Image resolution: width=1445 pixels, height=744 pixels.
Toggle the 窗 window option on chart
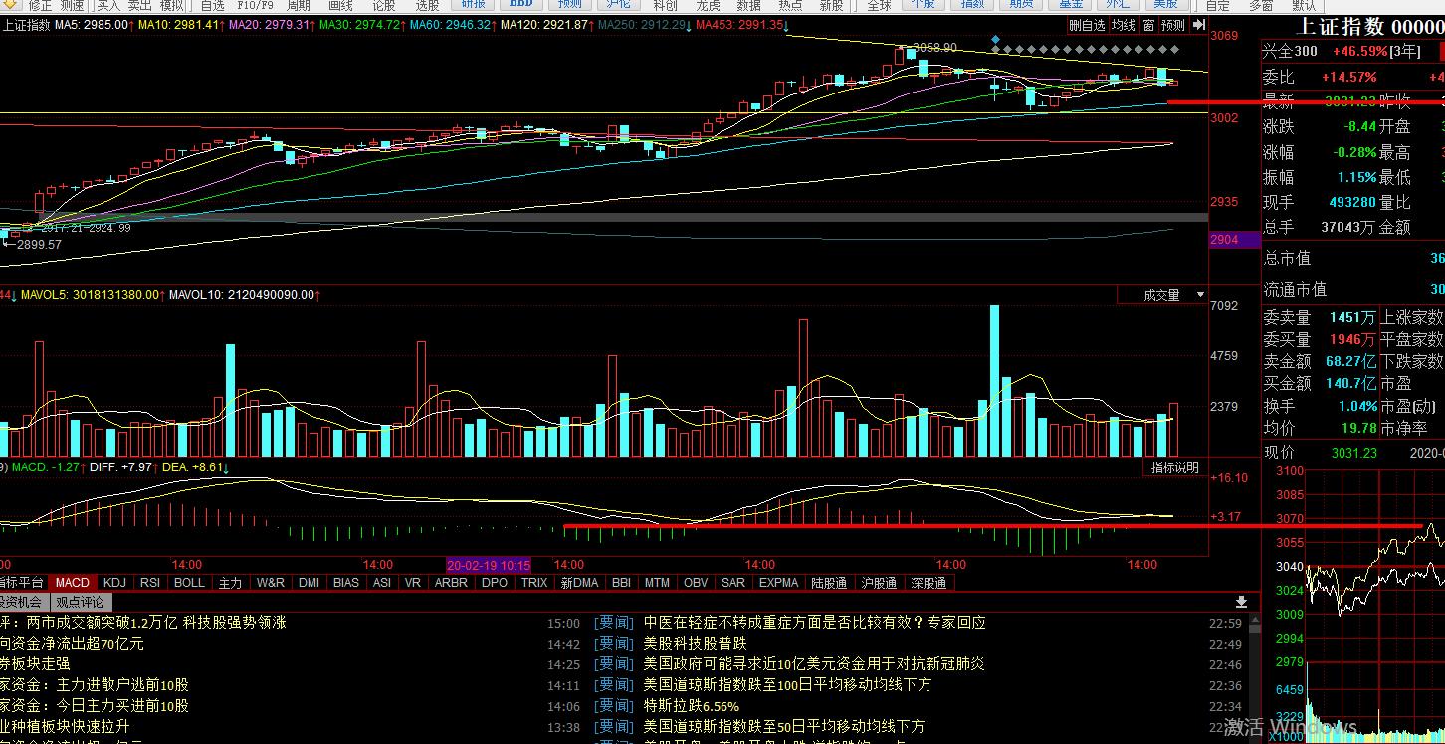[1148, 25]
